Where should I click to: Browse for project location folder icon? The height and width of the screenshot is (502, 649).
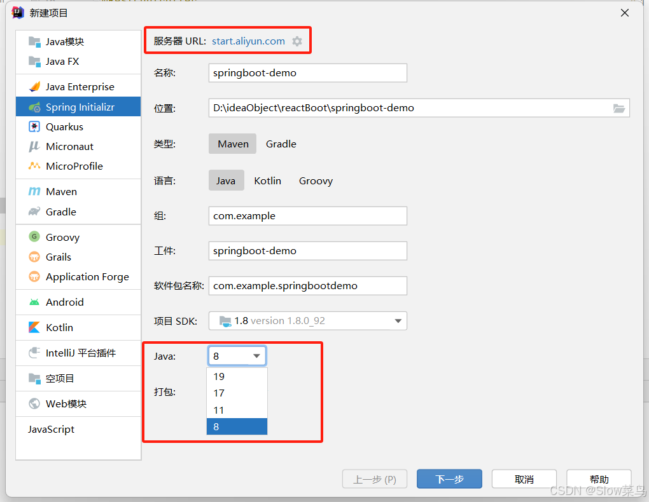tap(619, 108)
